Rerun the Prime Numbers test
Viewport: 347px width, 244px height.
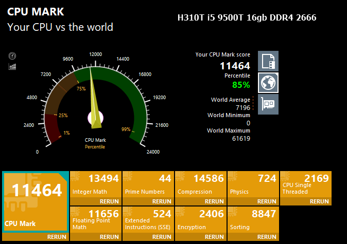[162, 201]
